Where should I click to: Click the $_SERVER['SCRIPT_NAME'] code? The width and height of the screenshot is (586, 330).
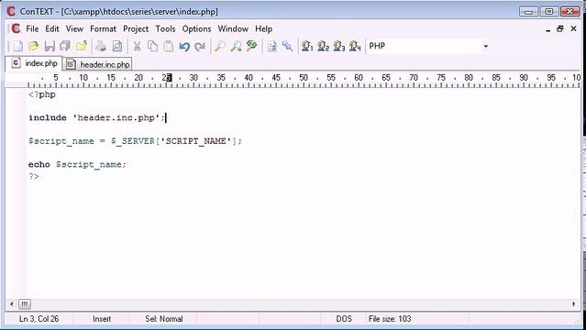(x=173, y=141)
